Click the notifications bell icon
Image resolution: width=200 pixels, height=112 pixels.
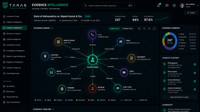click(x=158, y=6)
